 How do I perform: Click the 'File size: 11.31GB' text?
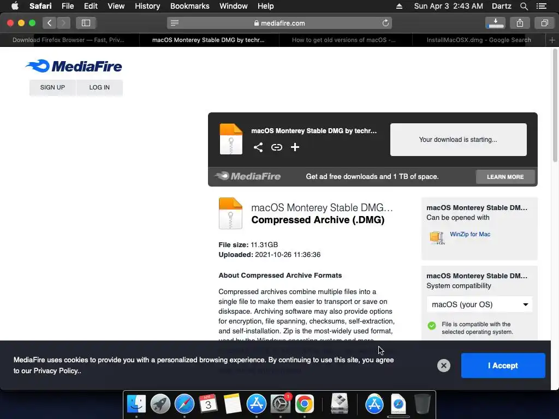point(248,245)
